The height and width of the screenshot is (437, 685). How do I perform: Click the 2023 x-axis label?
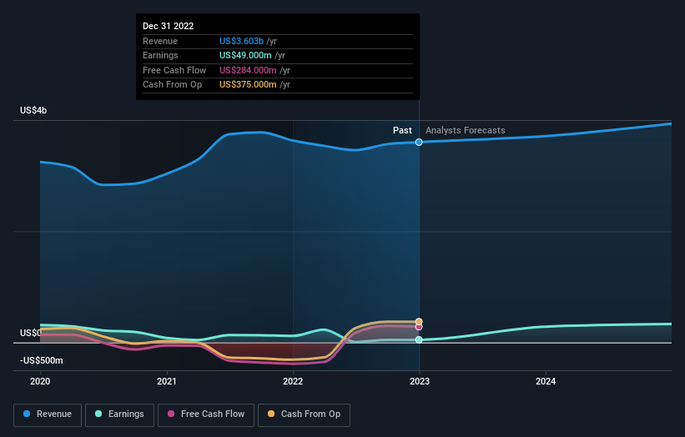point(420,382)
